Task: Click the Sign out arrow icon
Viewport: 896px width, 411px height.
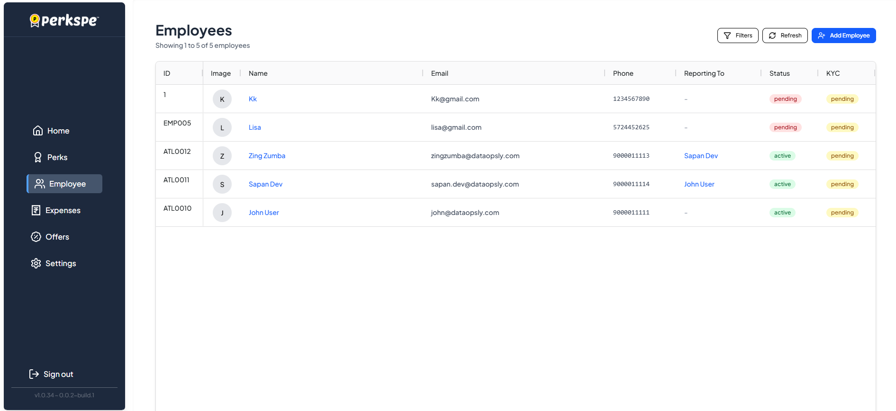Action: pyautogui.click(x=34, y=374)
